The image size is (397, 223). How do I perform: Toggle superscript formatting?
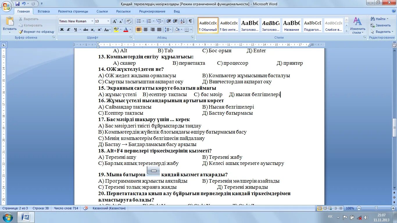(x=99, y=30)
